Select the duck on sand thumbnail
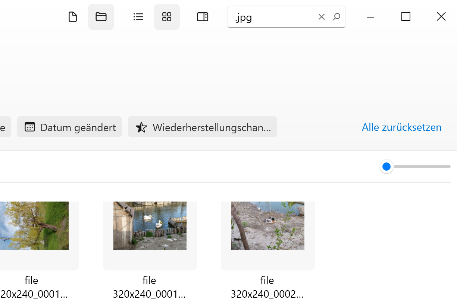Screen dimensions: 457x304 (x=268, y=226)
